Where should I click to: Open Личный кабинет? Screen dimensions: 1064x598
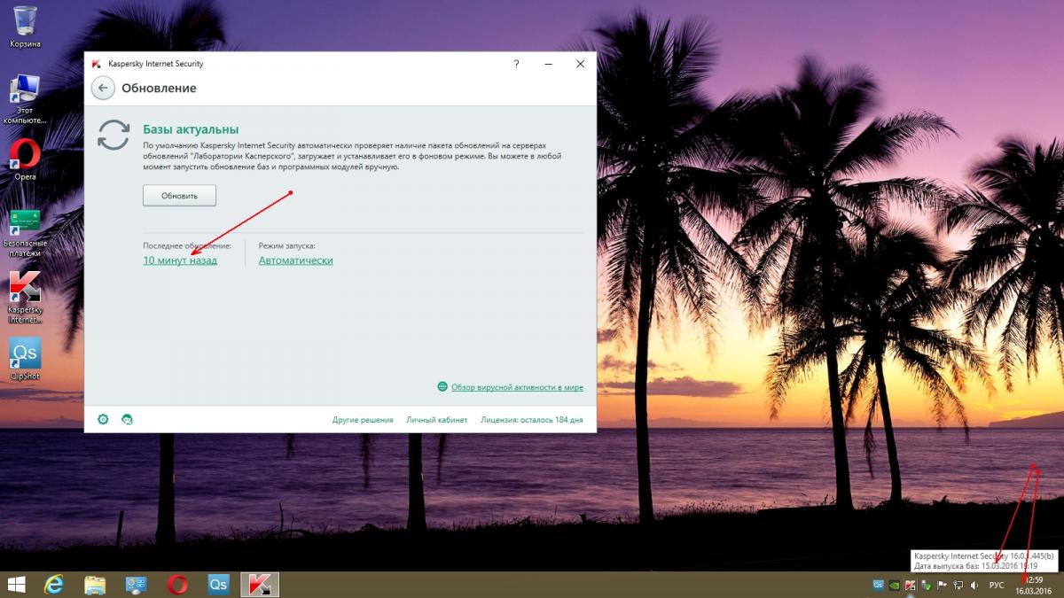[436, 420]
